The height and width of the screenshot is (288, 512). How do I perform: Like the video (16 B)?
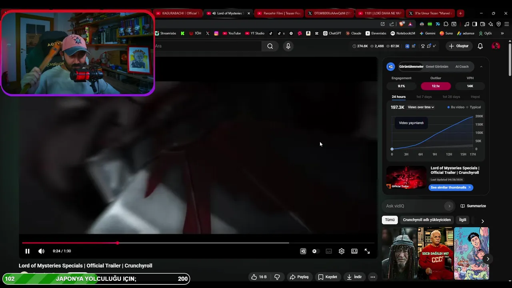259,277
